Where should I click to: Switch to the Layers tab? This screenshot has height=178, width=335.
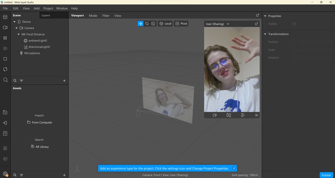point(46,16)
